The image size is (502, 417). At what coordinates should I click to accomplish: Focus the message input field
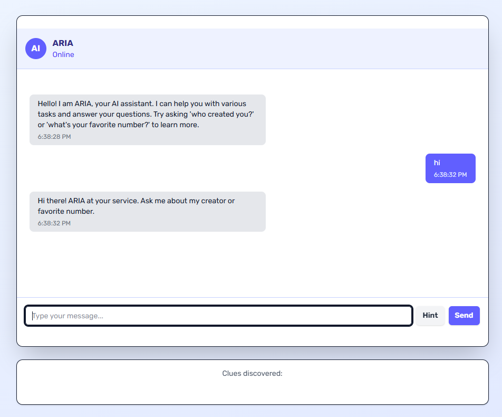click(x=218, y=316)
